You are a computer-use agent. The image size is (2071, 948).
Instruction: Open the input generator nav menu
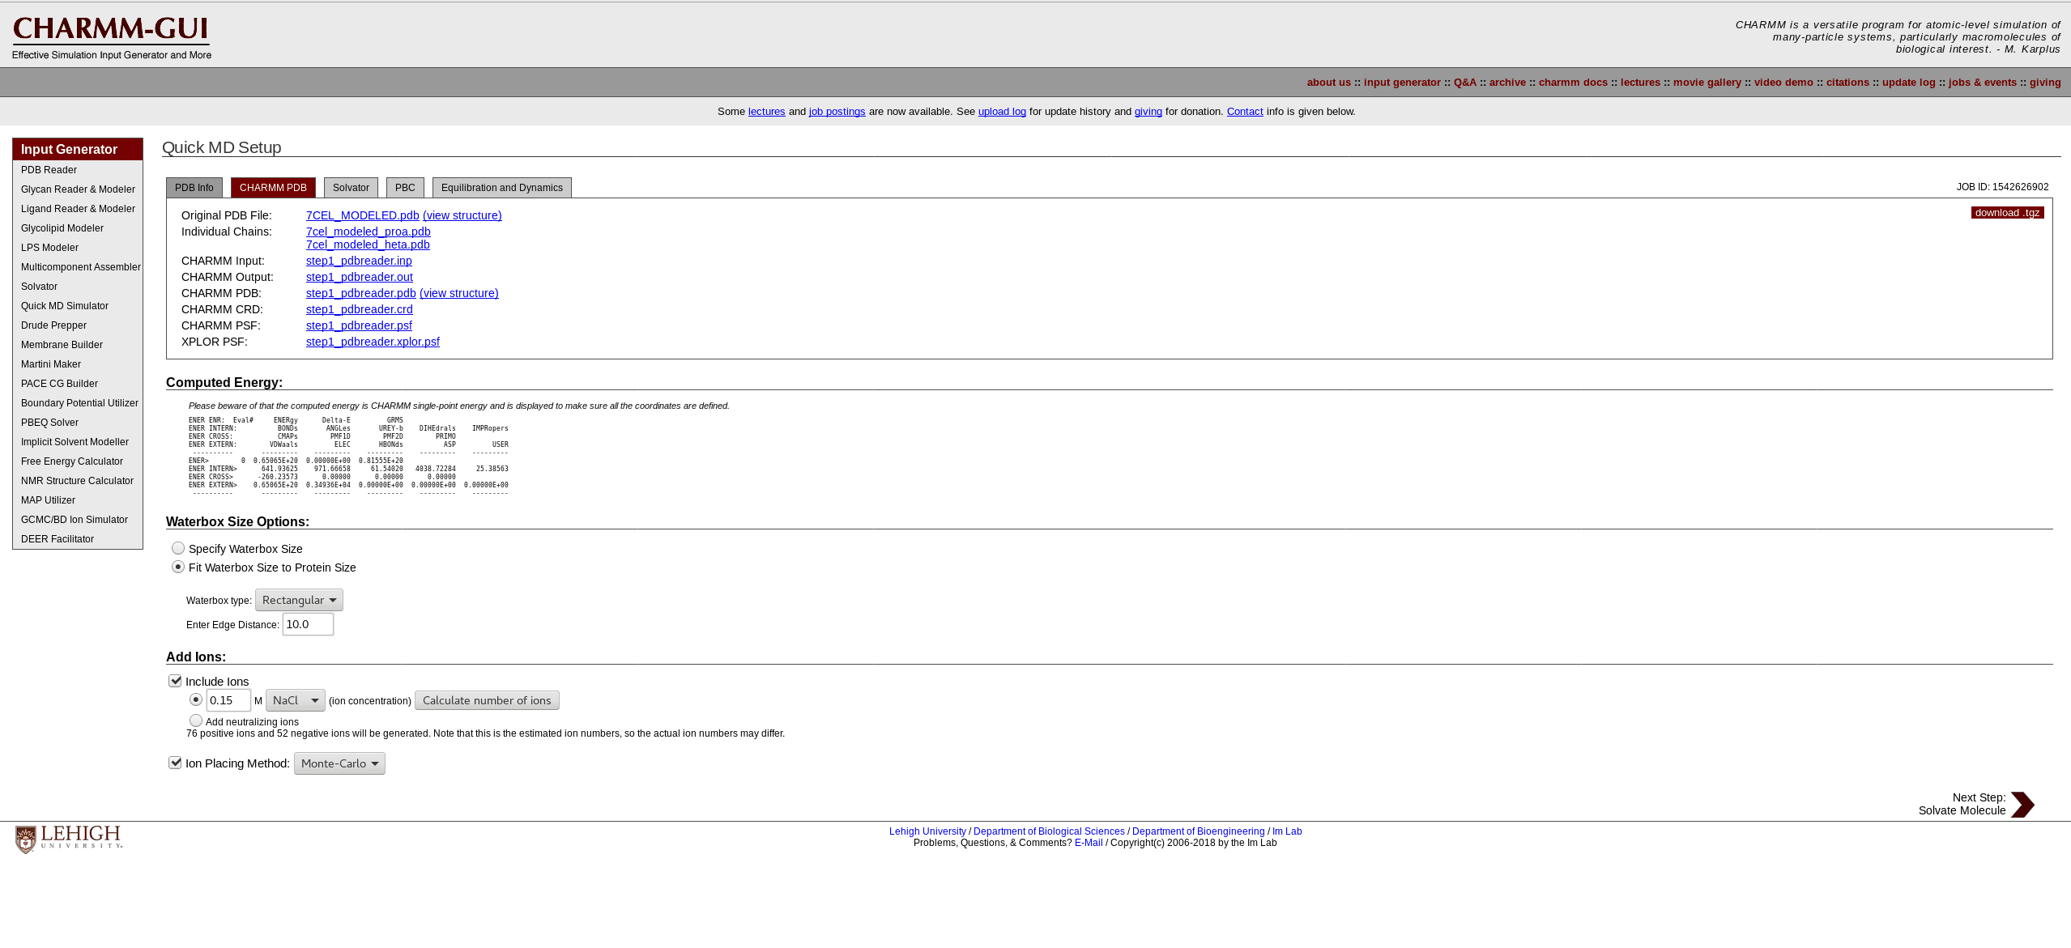click(1402, 83)
